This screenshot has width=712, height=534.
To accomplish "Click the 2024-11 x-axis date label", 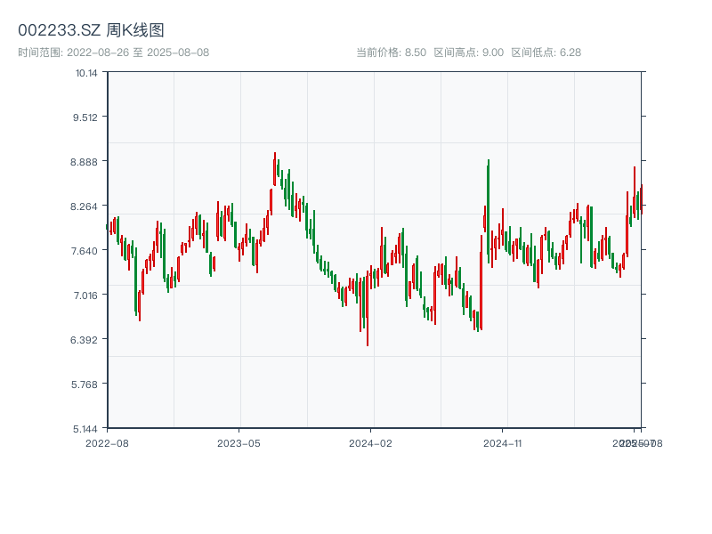I will coord(503,442).
